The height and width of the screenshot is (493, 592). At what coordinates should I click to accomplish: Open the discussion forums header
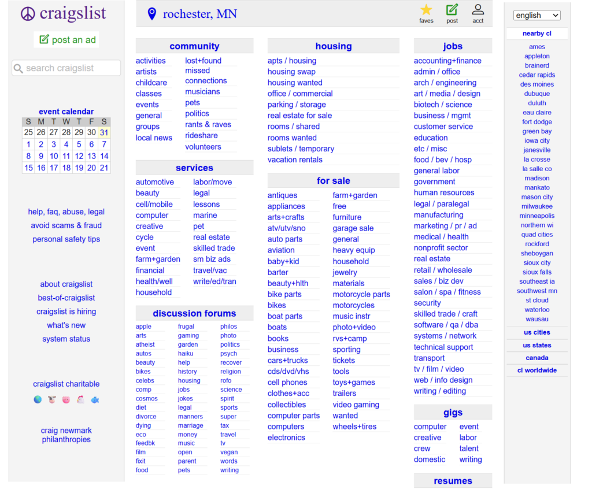[x=194, y=313]
